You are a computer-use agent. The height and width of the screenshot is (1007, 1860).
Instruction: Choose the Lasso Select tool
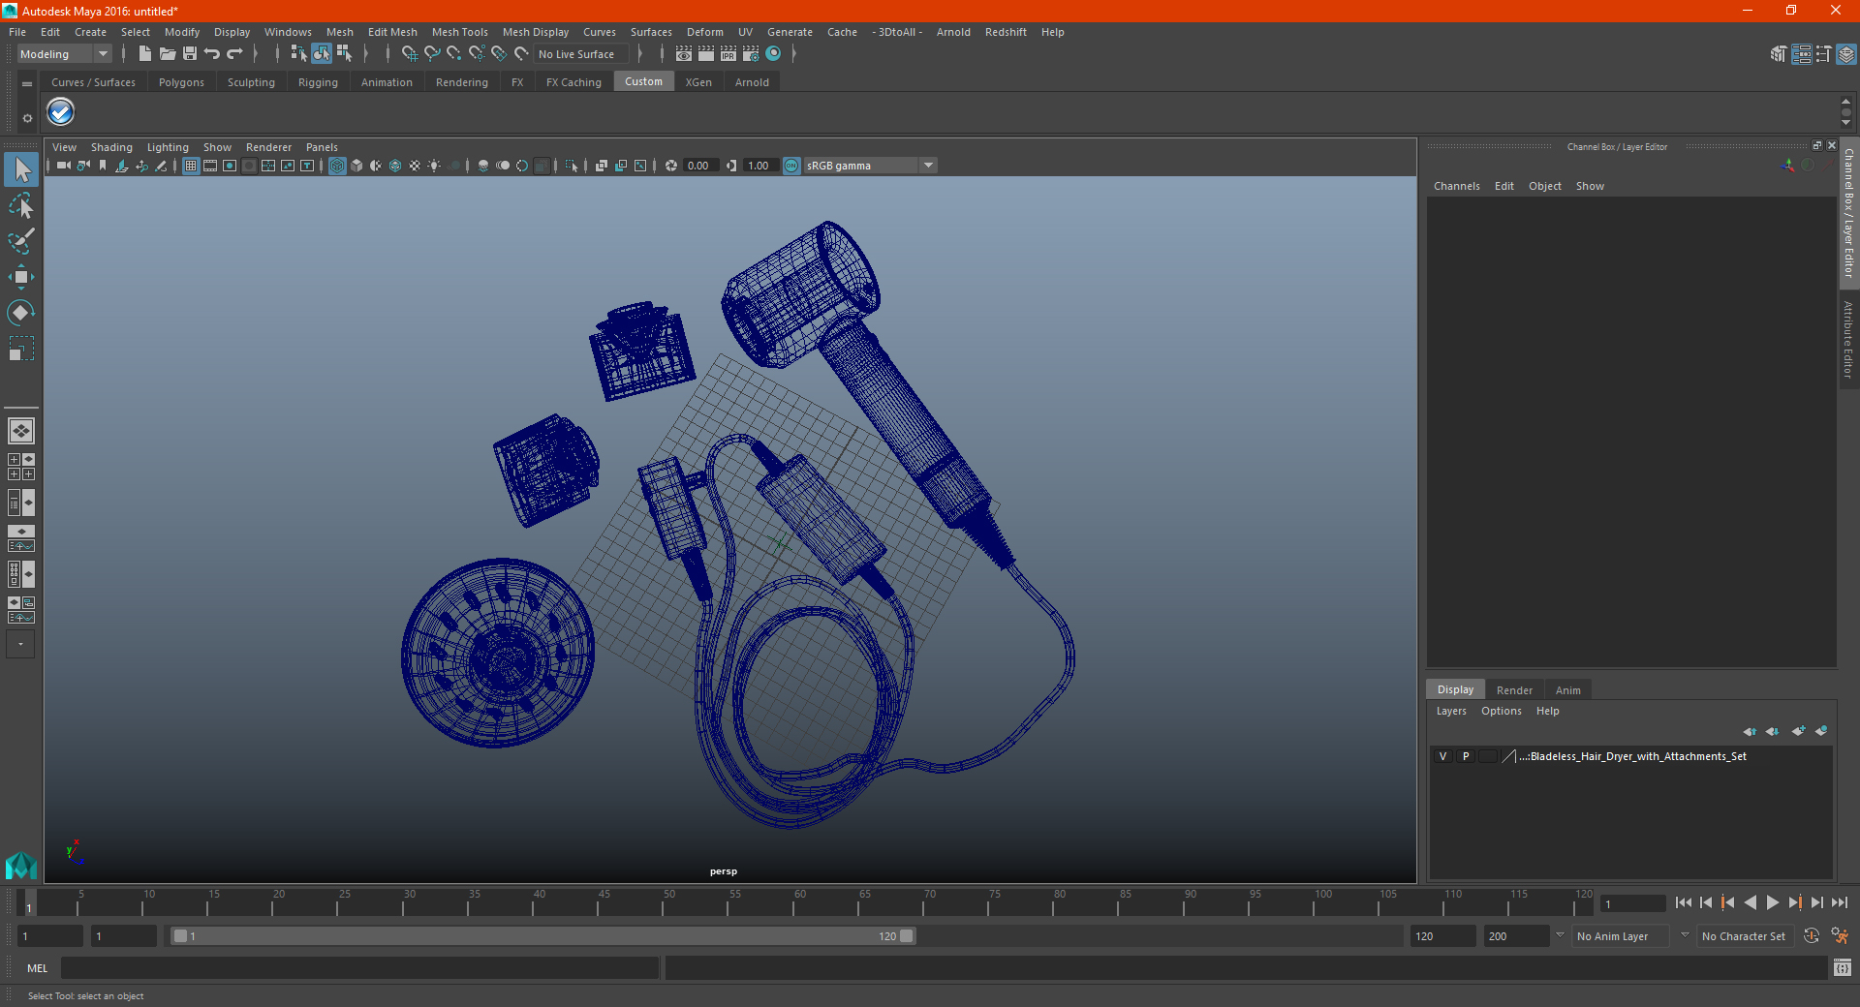click(21, 206)
